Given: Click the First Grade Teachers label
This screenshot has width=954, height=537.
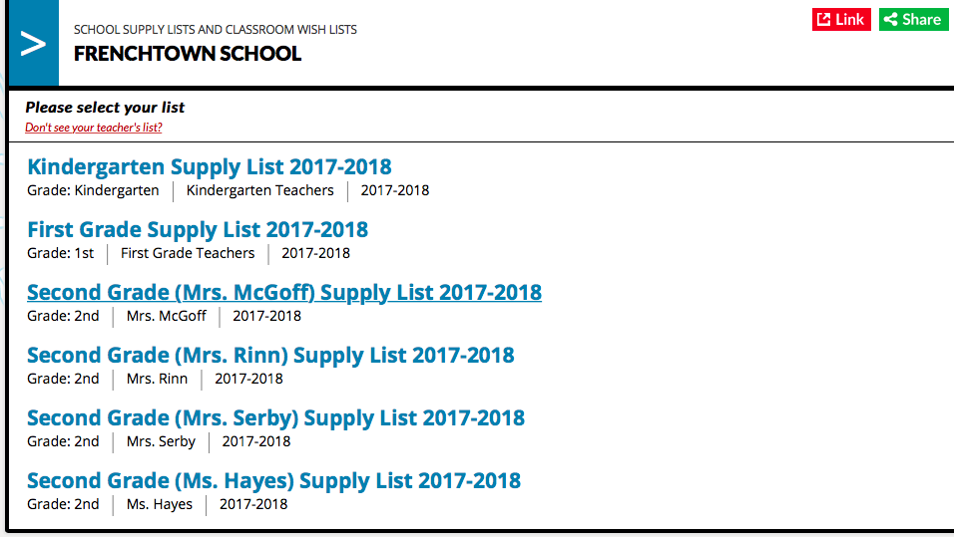Looking at the screenshot, I should click(188, 253).
